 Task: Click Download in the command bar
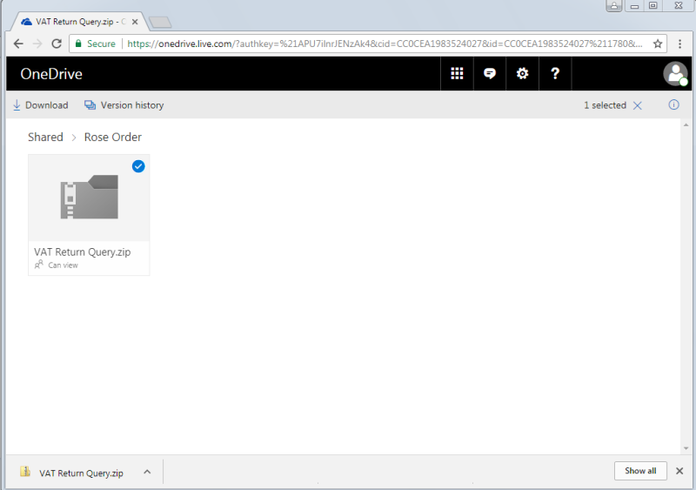coord(40,105)
